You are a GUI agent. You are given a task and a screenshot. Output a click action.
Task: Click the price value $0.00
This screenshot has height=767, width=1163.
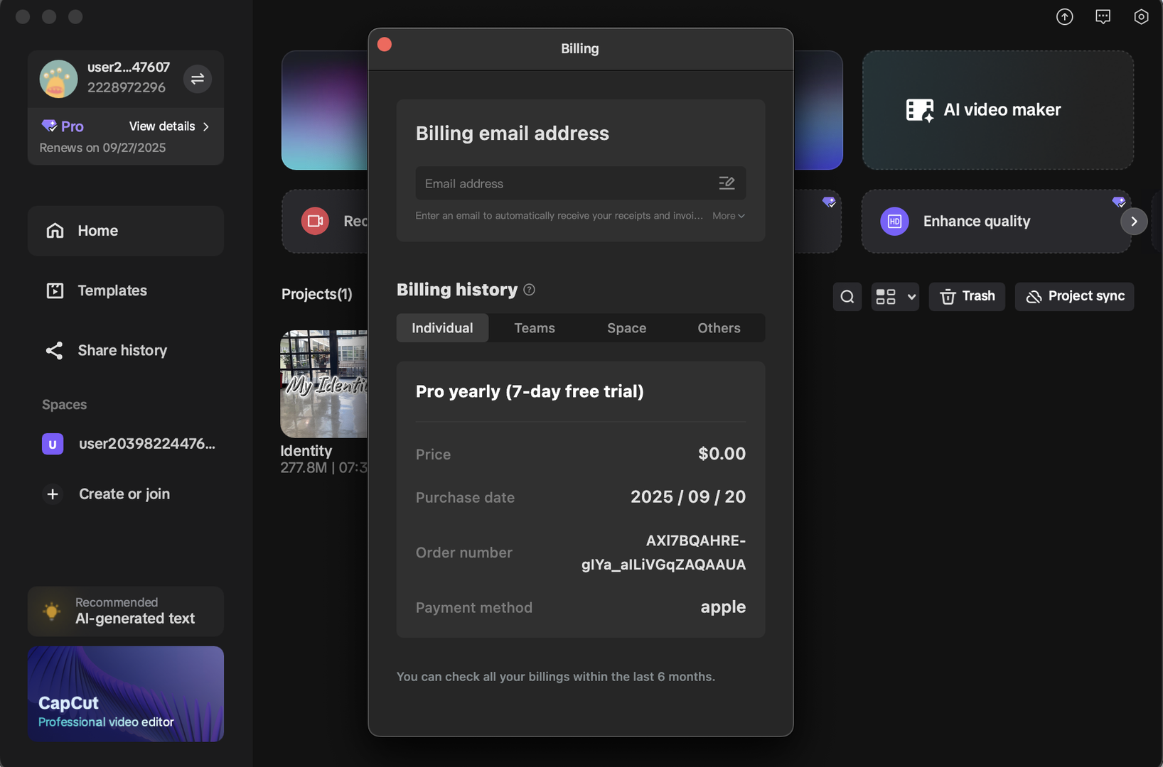click(x=722, y=454)
